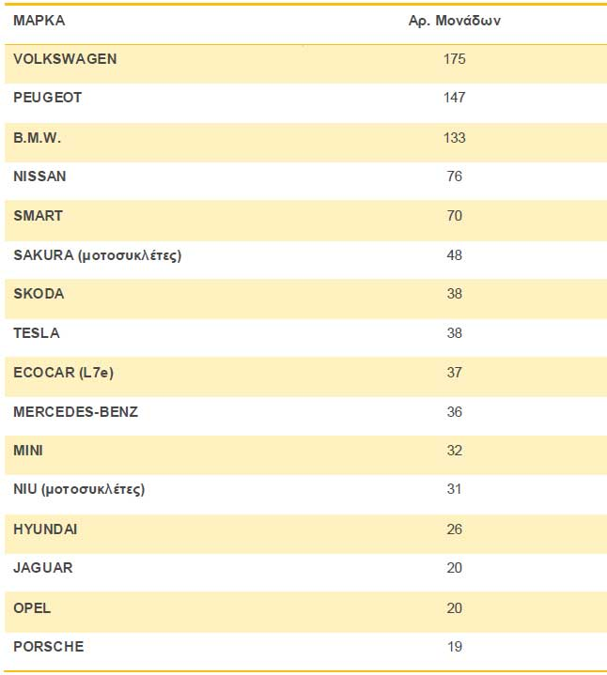Viewport: 607px width, 675px height.
Task: Select the TESLA row label
Action: 37,332
